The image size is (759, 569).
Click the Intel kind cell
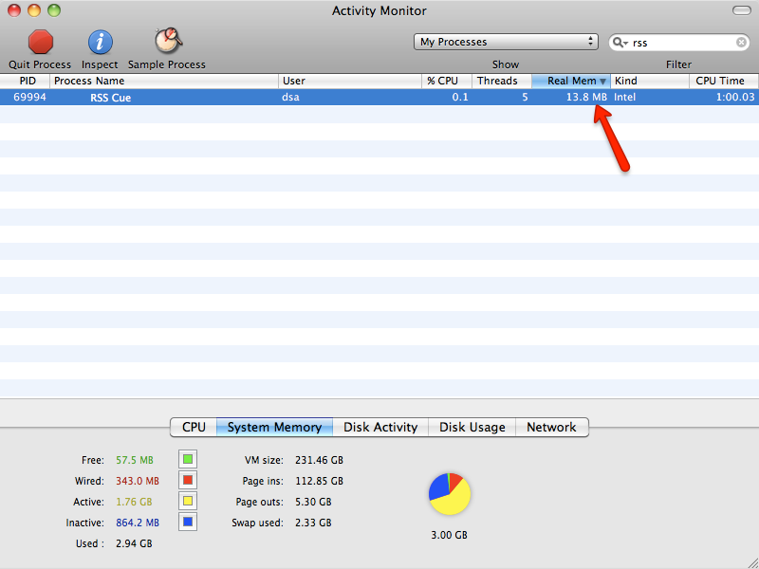(625, 98)
